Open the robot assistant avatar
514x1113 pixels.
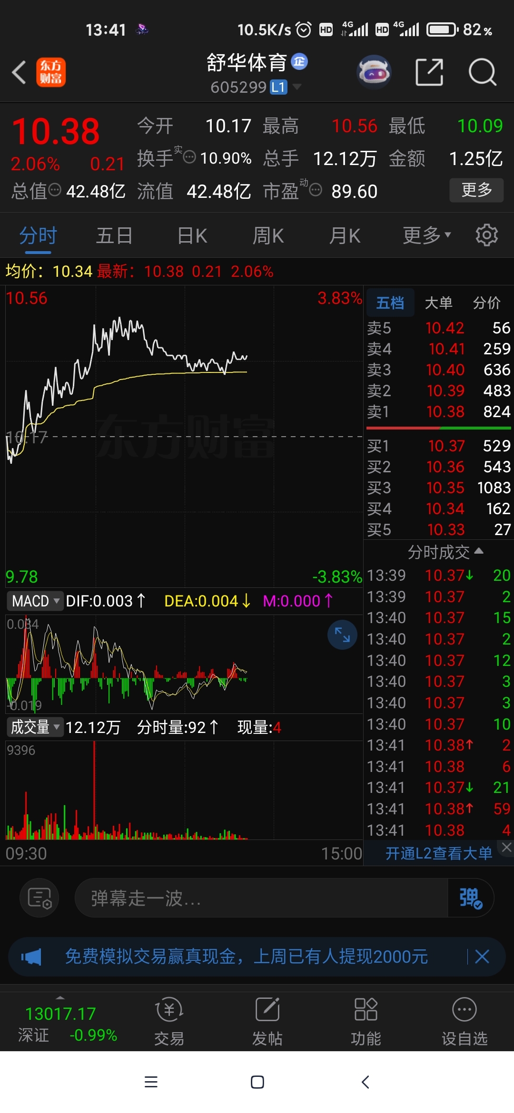pos(374,72)
